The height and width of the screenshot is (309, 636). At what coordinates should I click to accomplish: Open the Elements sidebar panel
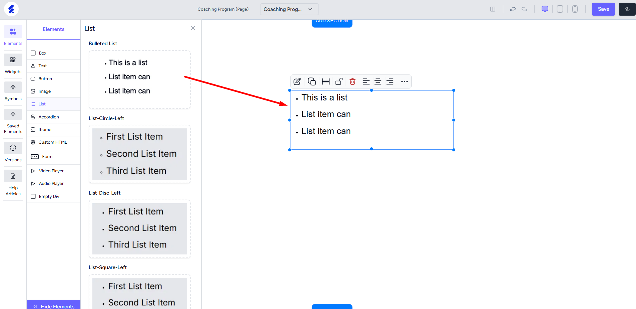pos(13,36)
